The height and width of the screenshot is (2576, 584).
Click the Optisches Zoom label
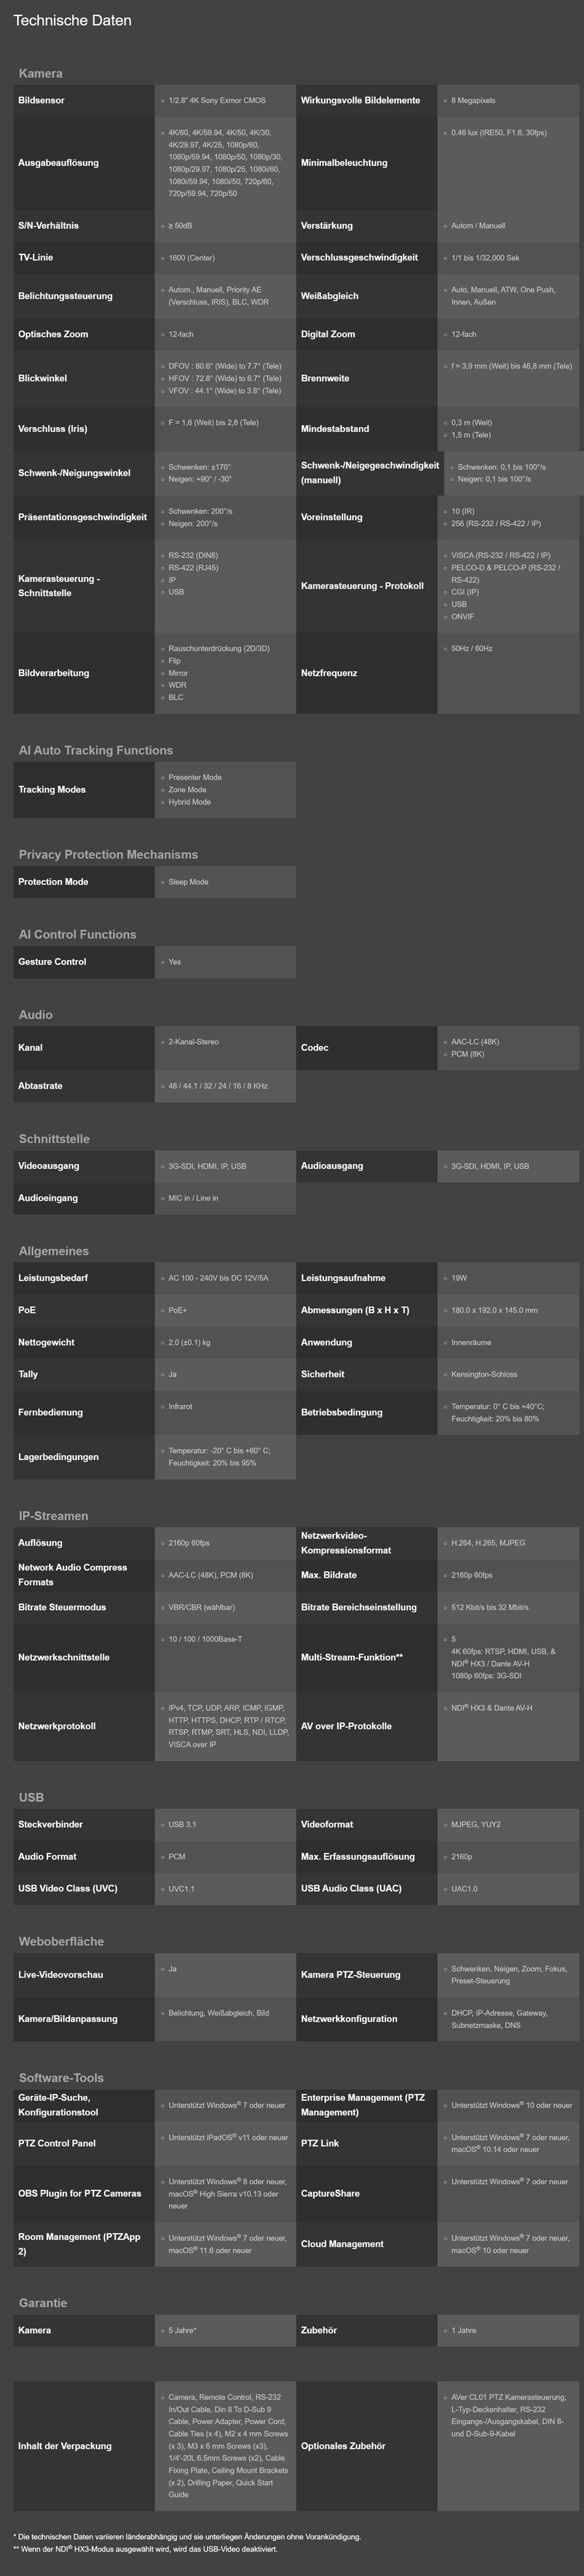click(x=53, y=334)
